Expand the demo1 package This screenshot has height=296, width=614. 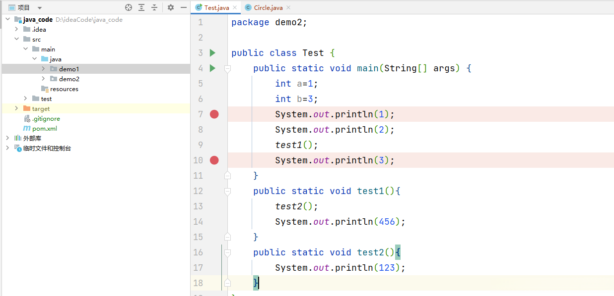tap(43, 69)
